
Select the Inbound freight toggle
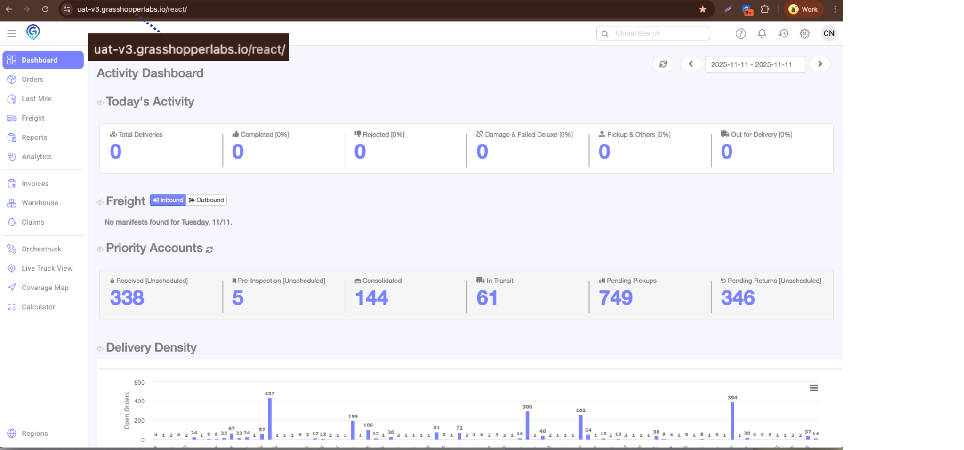168,200
